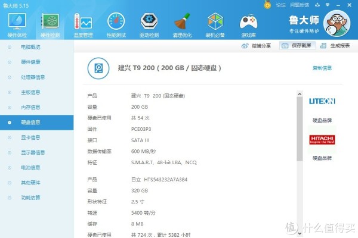Click the LITEON brand logo

[x=322, y=101]
